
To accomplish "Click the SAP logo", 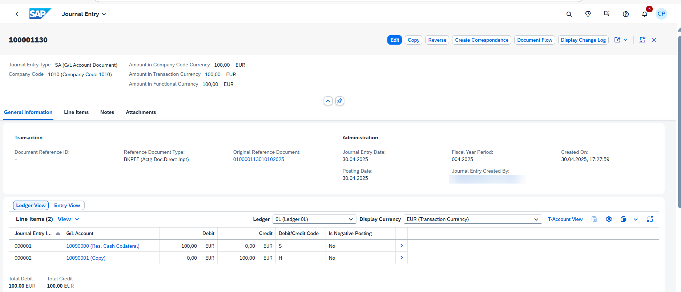I will click(x=40, y=14).
